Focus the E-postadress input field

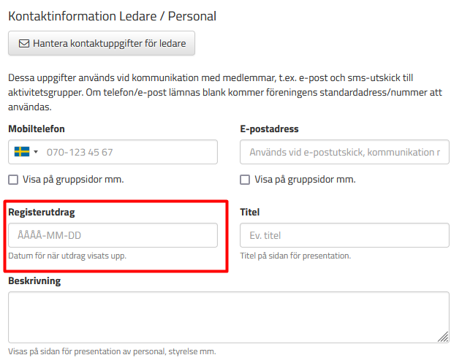[344, 152]
